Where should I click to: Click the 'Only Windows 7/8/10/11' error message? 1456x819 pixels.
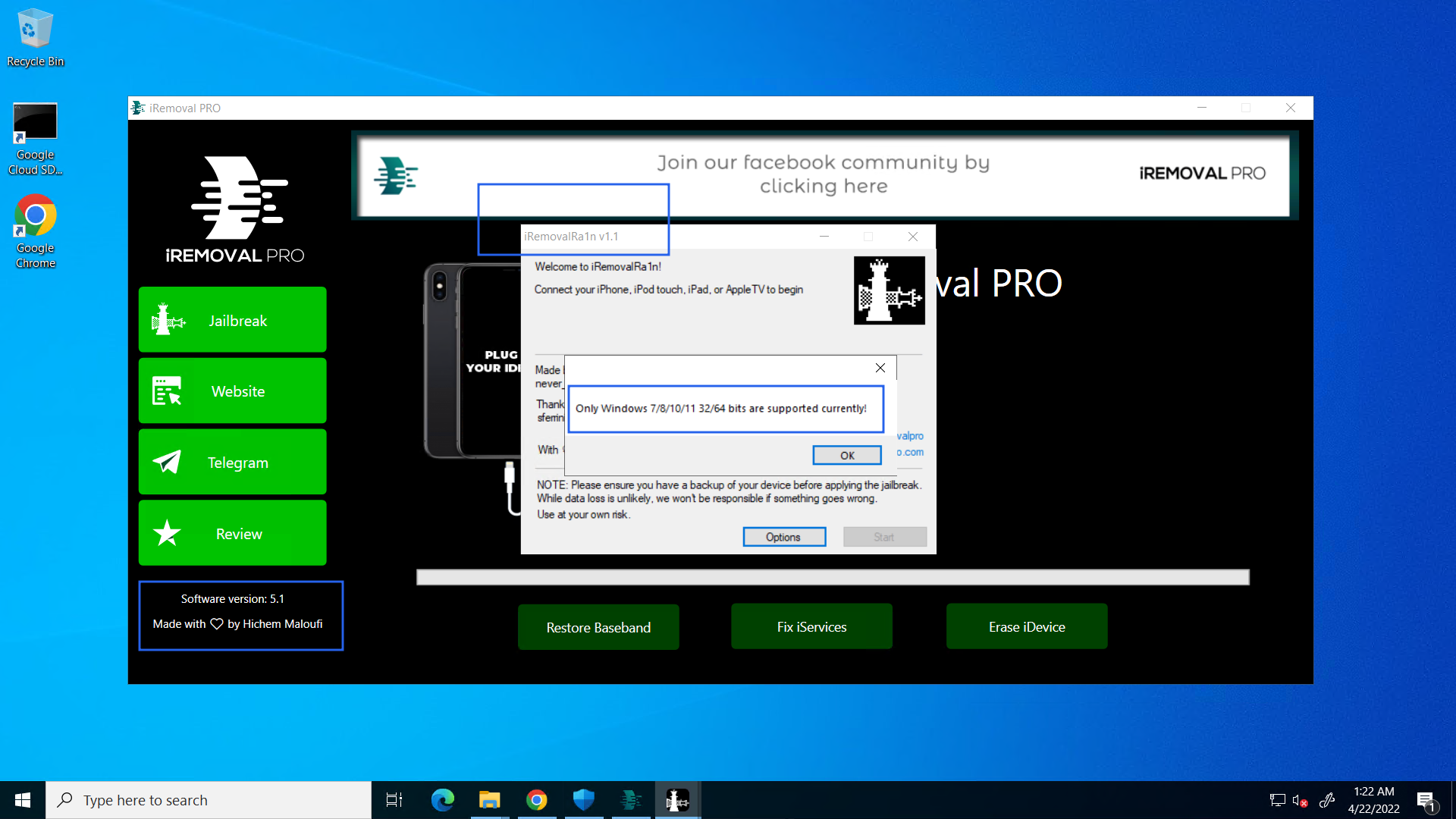click(x=721, y=409)
